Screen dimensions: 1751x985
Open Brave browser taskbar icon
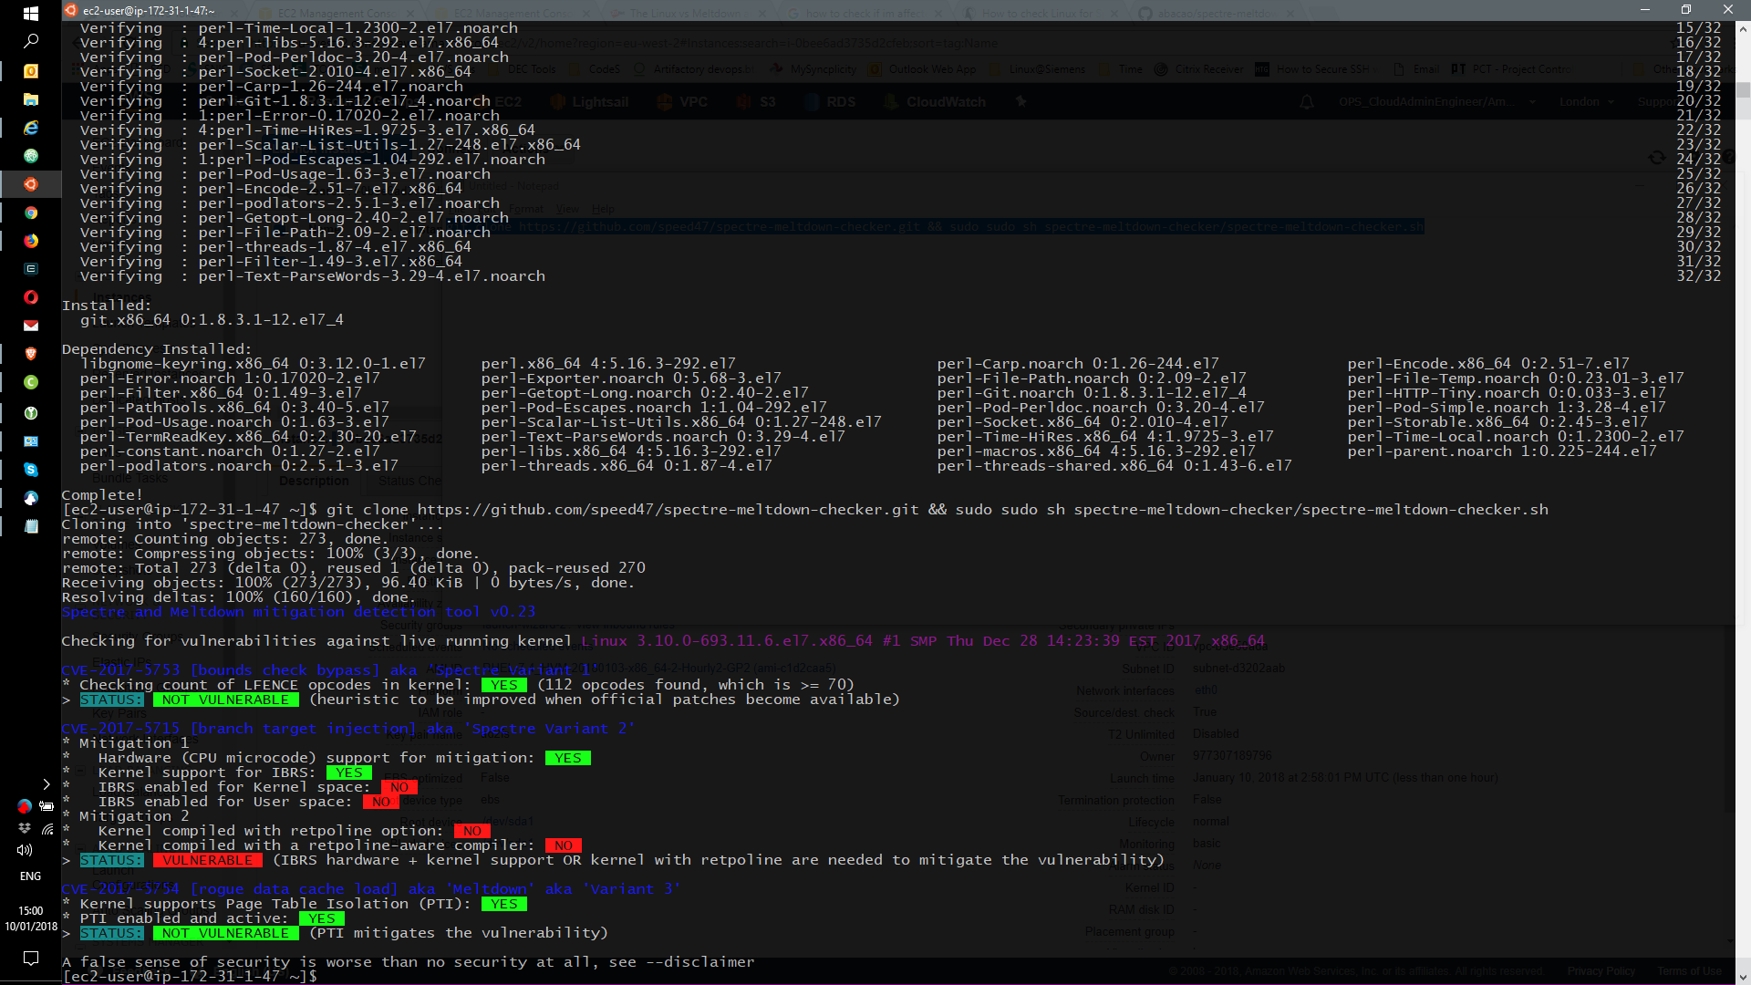tap(30, 354)
